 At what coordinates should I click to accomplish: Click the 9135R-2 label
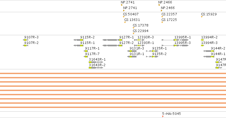click(159, 54)
